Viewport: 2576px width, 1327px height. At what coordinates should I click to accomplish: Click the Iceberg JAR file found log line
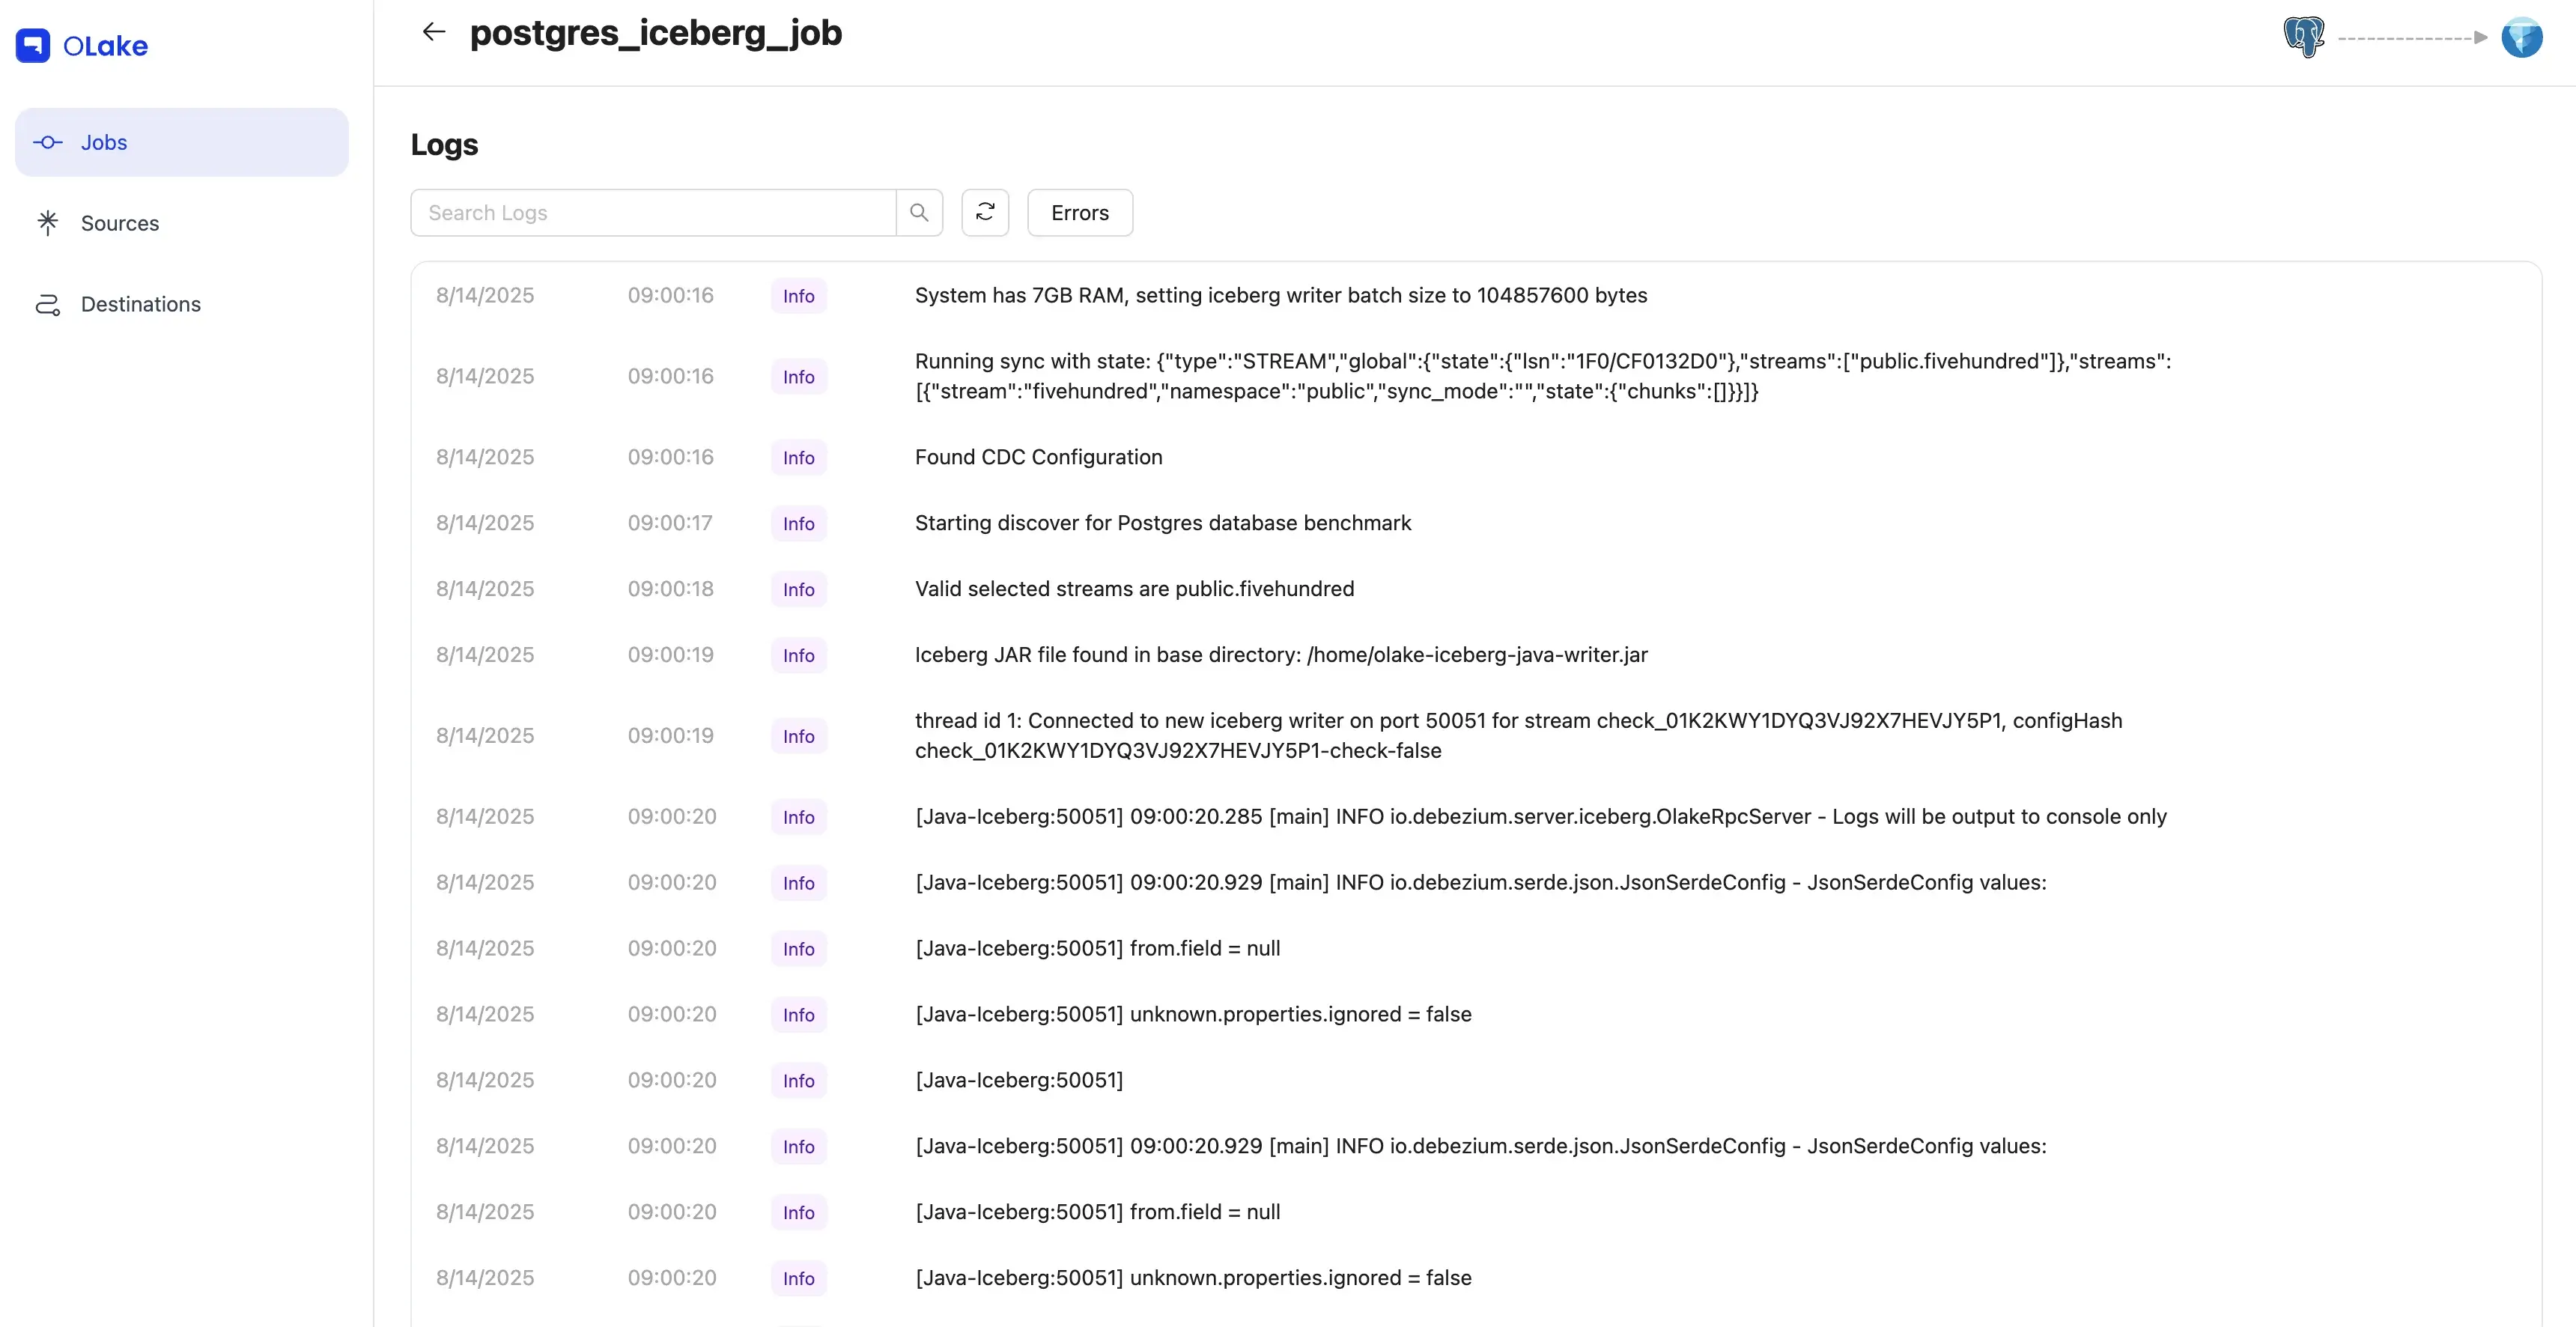point(1281,655)
